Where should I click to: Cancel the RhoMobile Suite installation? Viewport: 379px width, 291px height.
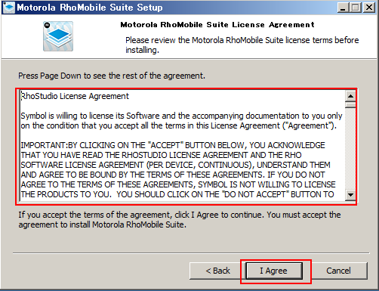(338, 271)
